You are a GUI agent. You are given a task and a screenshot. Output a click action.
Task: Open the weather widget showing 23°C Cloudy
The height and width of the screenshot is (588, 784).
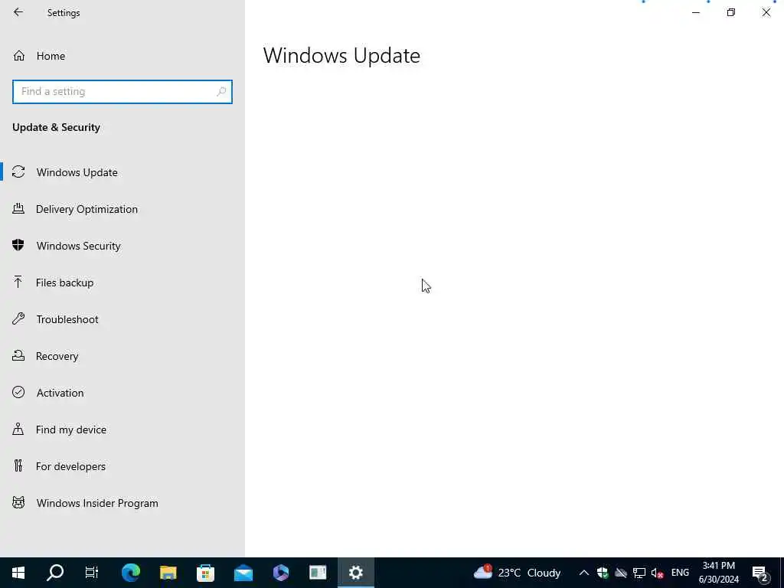click(x=517, y=573)
